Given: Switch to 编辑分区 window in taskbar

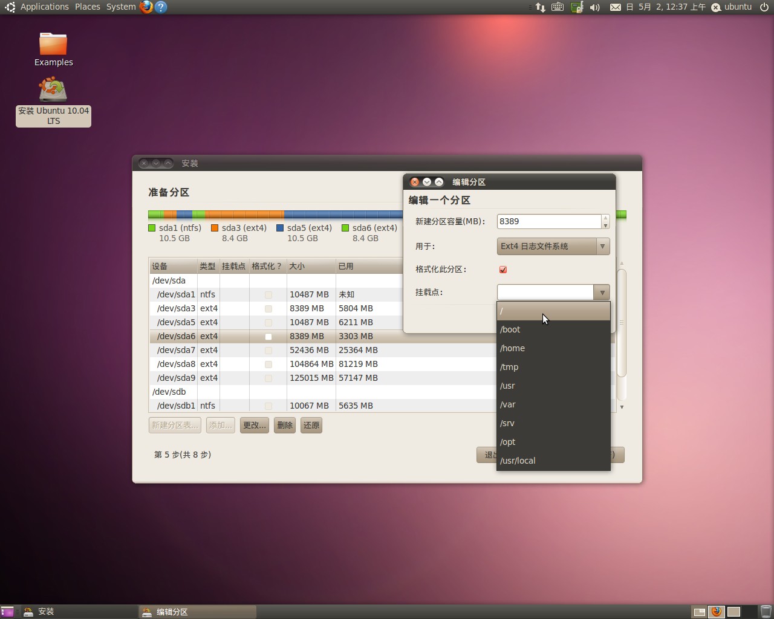Looking at the screenshot, I should (198, 612).
